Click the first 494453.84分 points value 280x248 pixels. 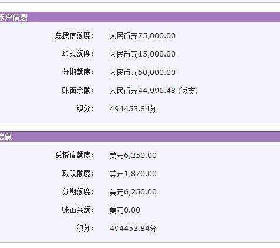tap(133, 109)
